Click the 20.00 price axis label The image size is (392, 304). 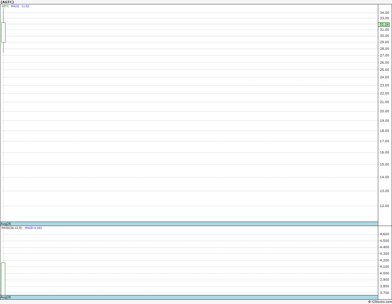tap(384, 111)
